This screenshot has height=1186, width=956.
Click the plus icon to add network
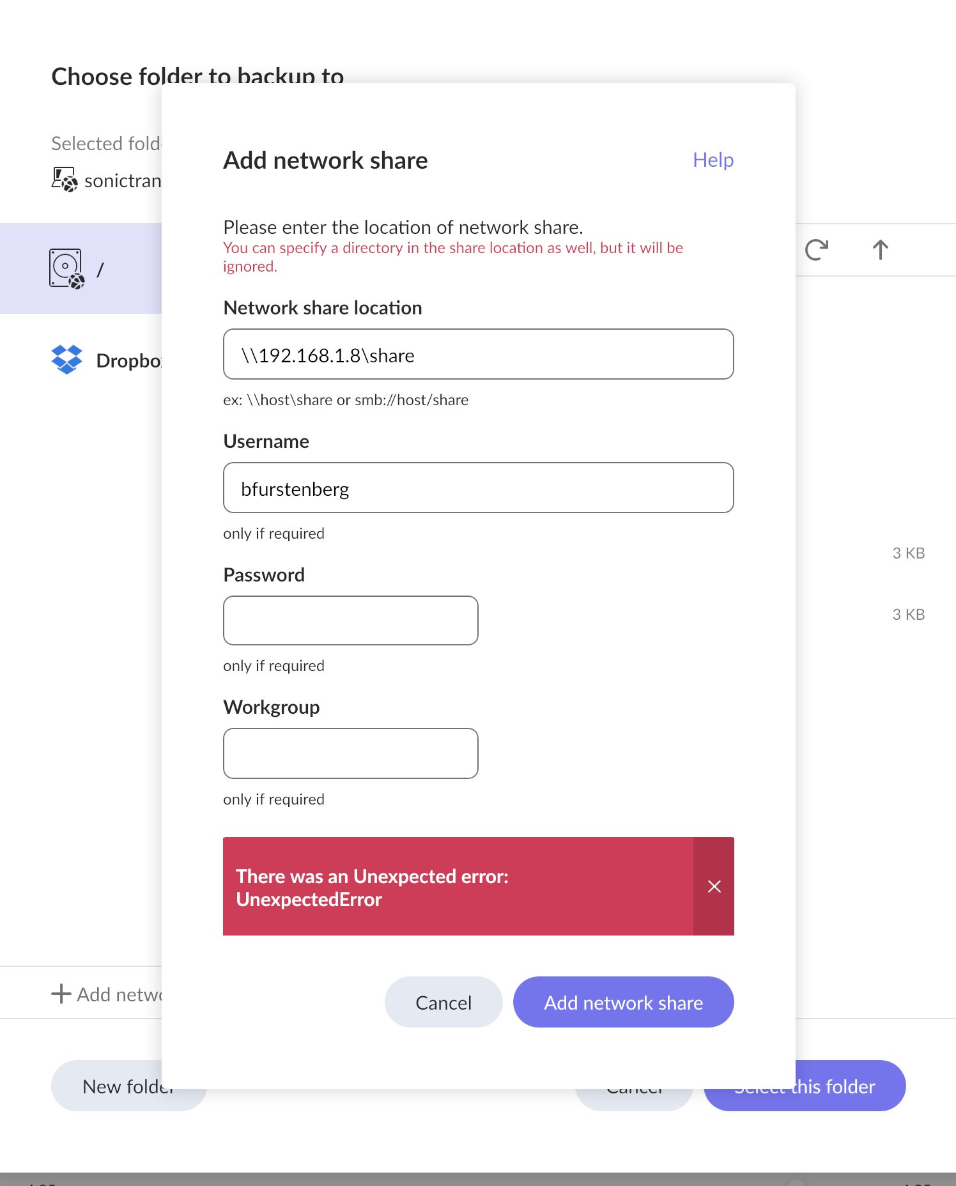(x=61, y=994)
